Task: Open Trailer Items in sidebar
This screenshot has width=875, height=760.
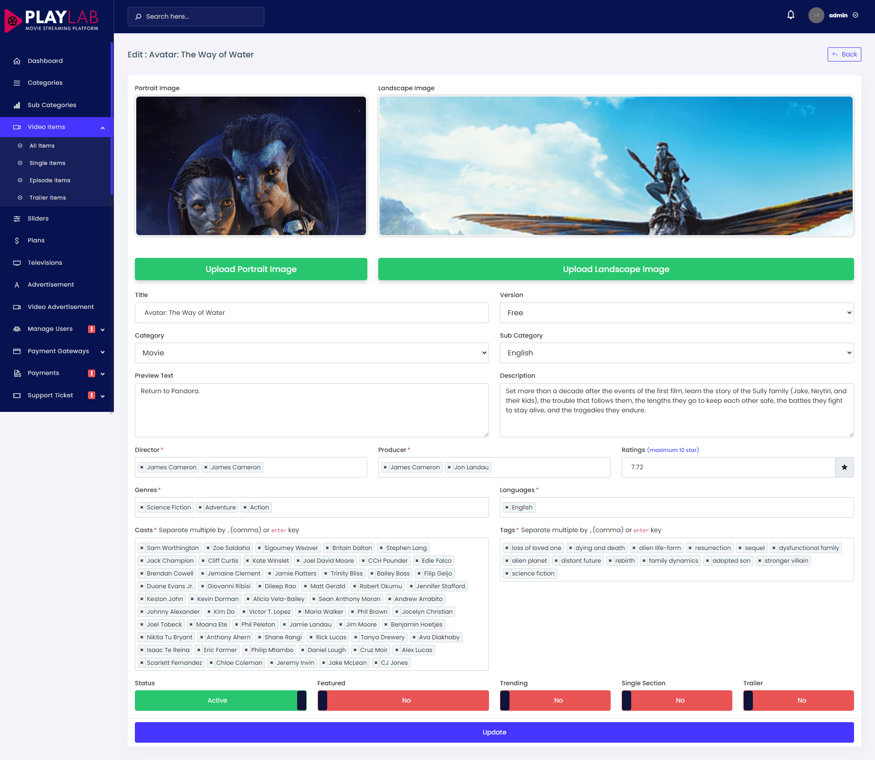Action: 47,198
